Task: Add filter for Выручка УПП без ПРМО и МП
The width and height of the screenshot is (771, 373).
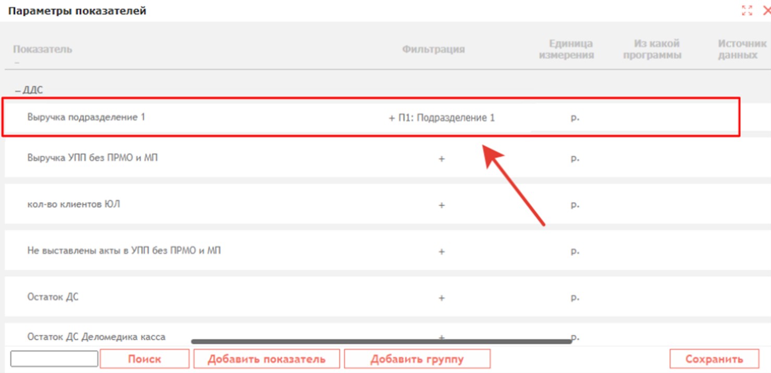Action: [442, 158]
